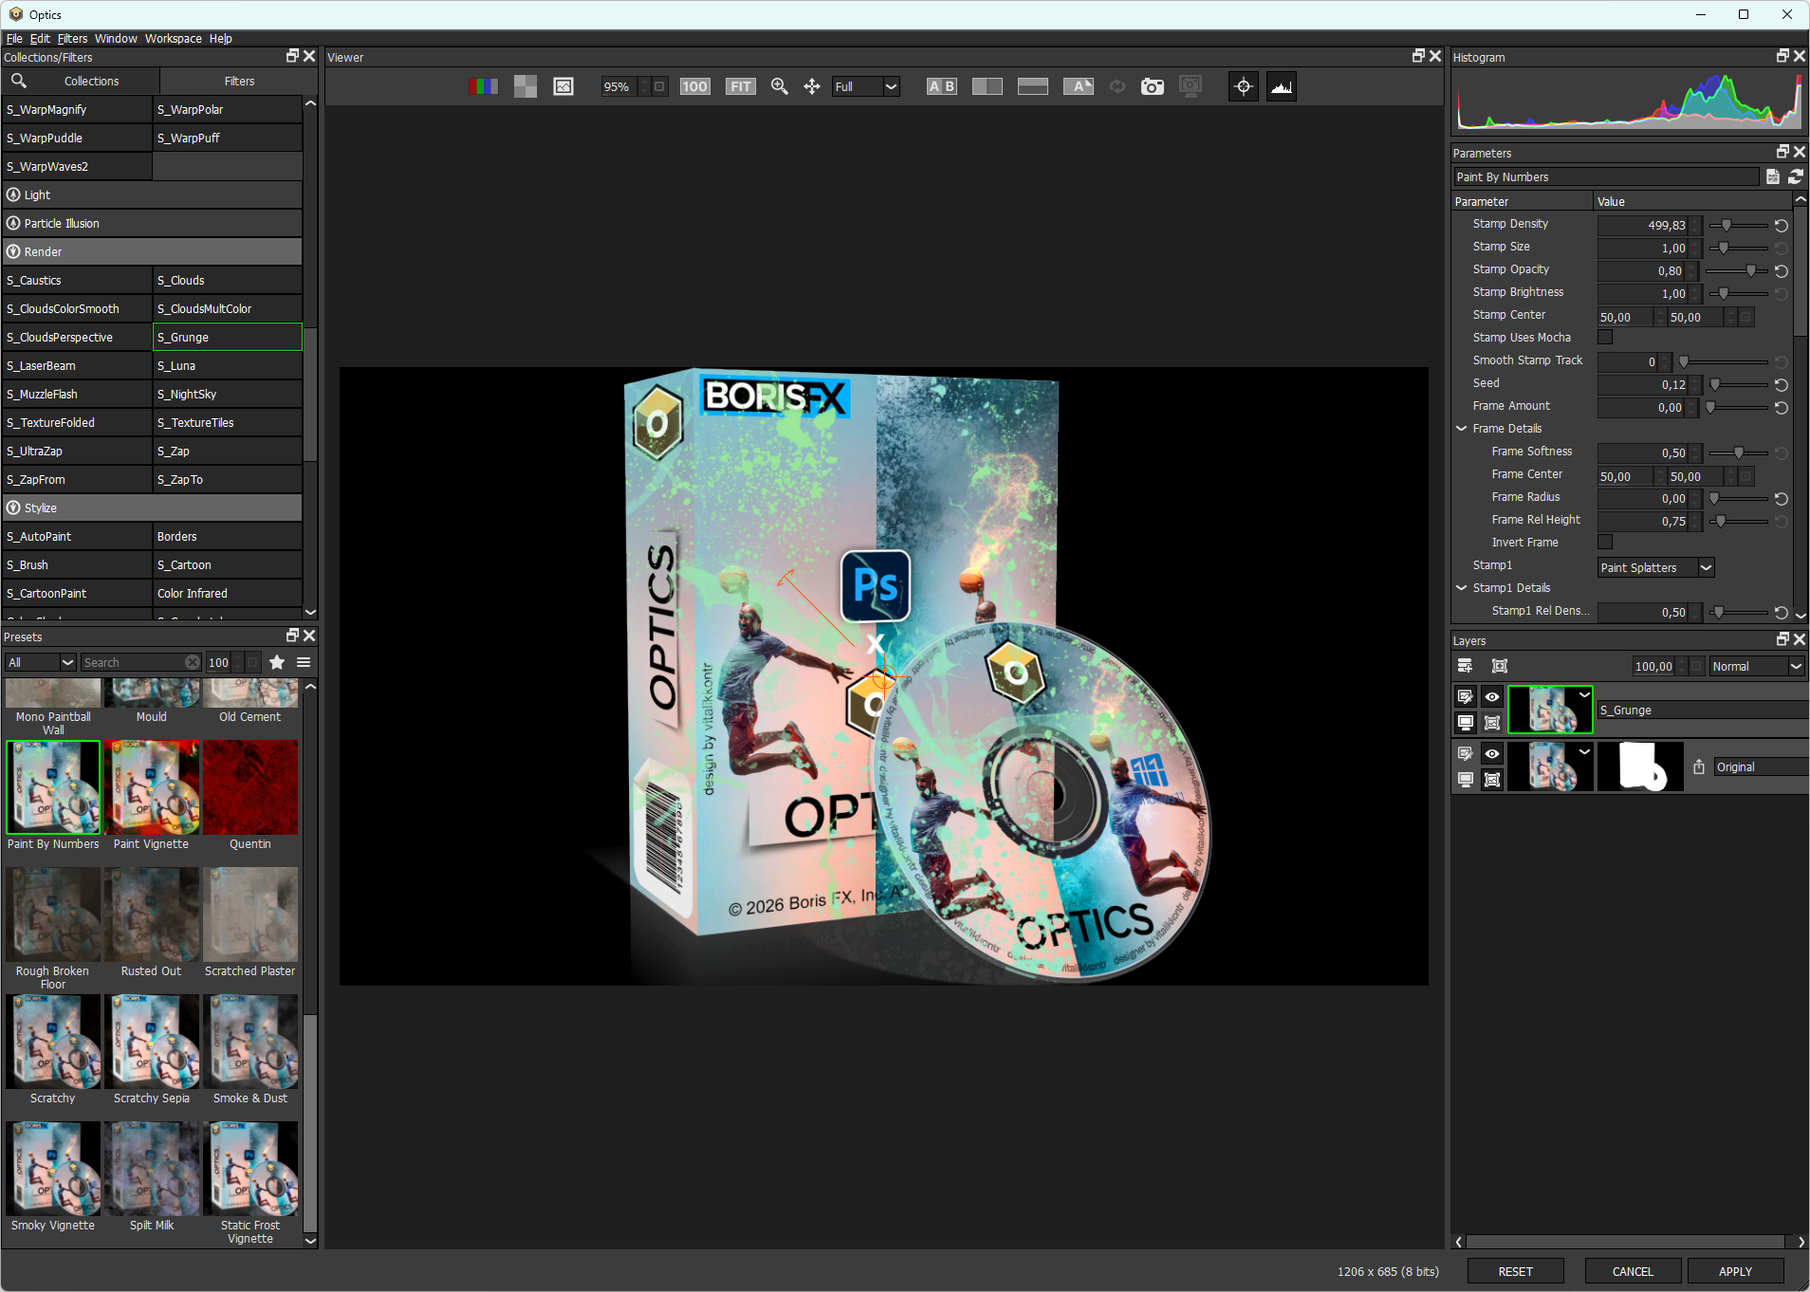1810x1292 pixels.
Task: Reset Stamp Density to its default
Action: 1782,225
